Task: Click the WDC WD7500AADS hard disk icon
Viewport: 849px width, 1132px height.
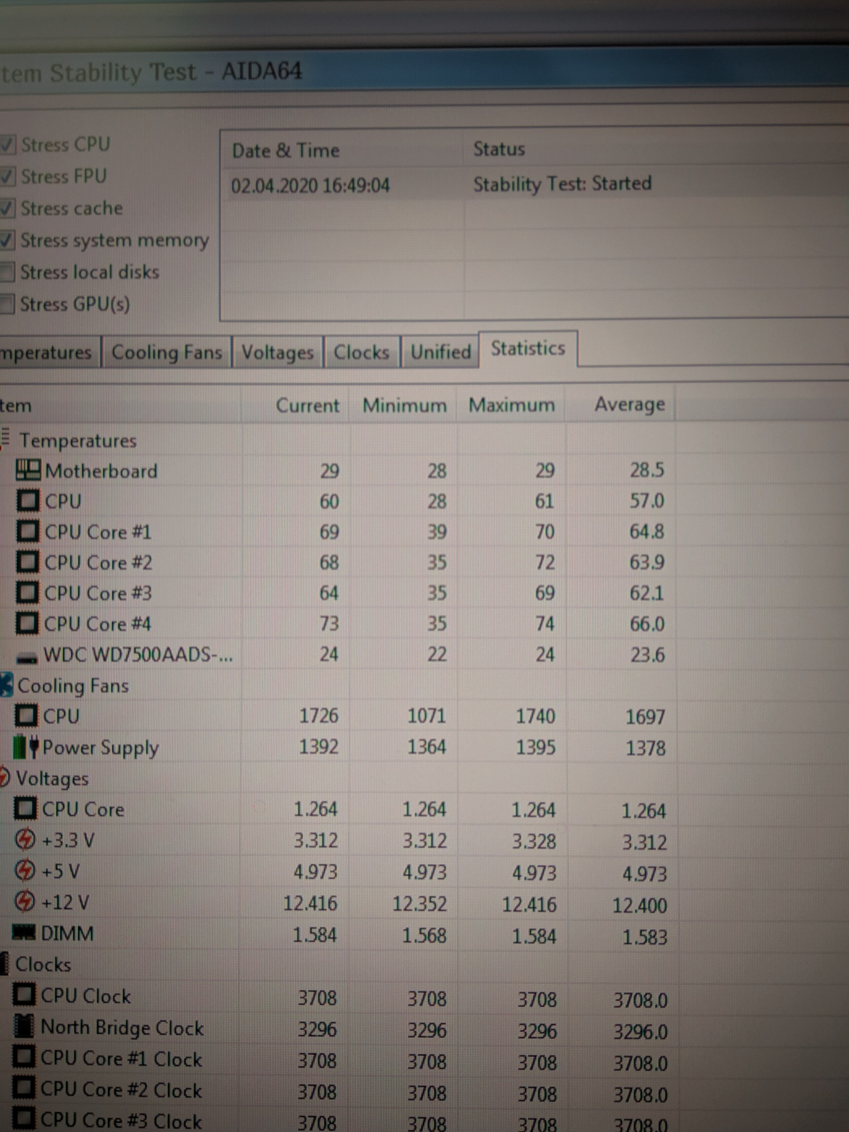Action: click(x=27, y=658)
